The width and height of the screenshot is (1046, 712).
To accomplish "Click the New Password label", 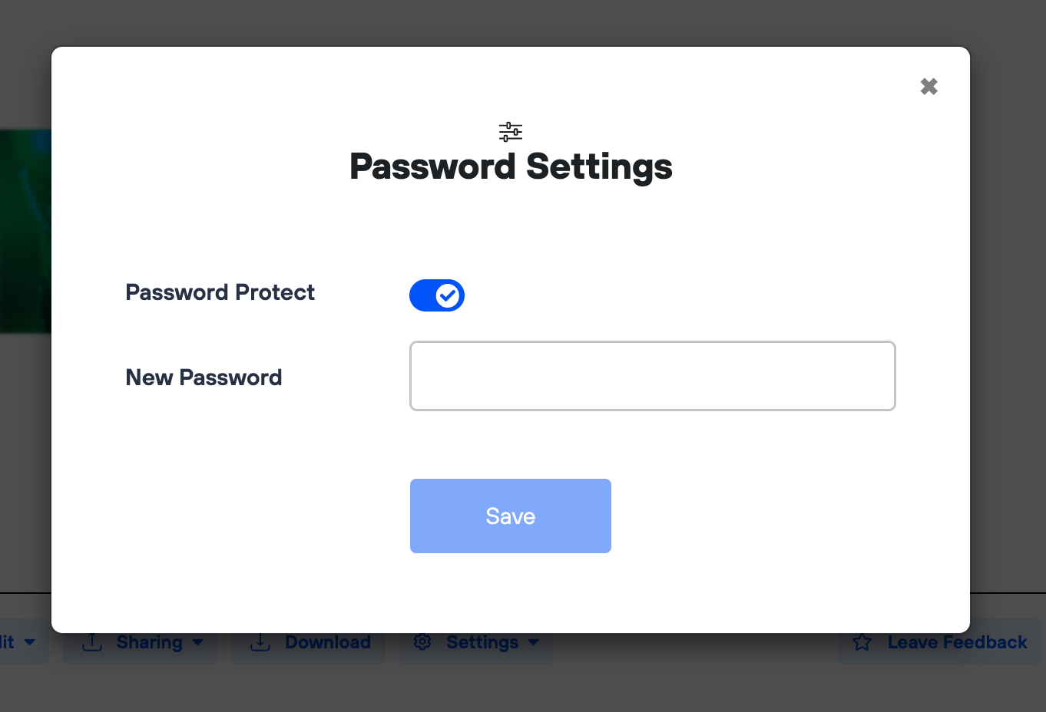I will pos(204,377).
